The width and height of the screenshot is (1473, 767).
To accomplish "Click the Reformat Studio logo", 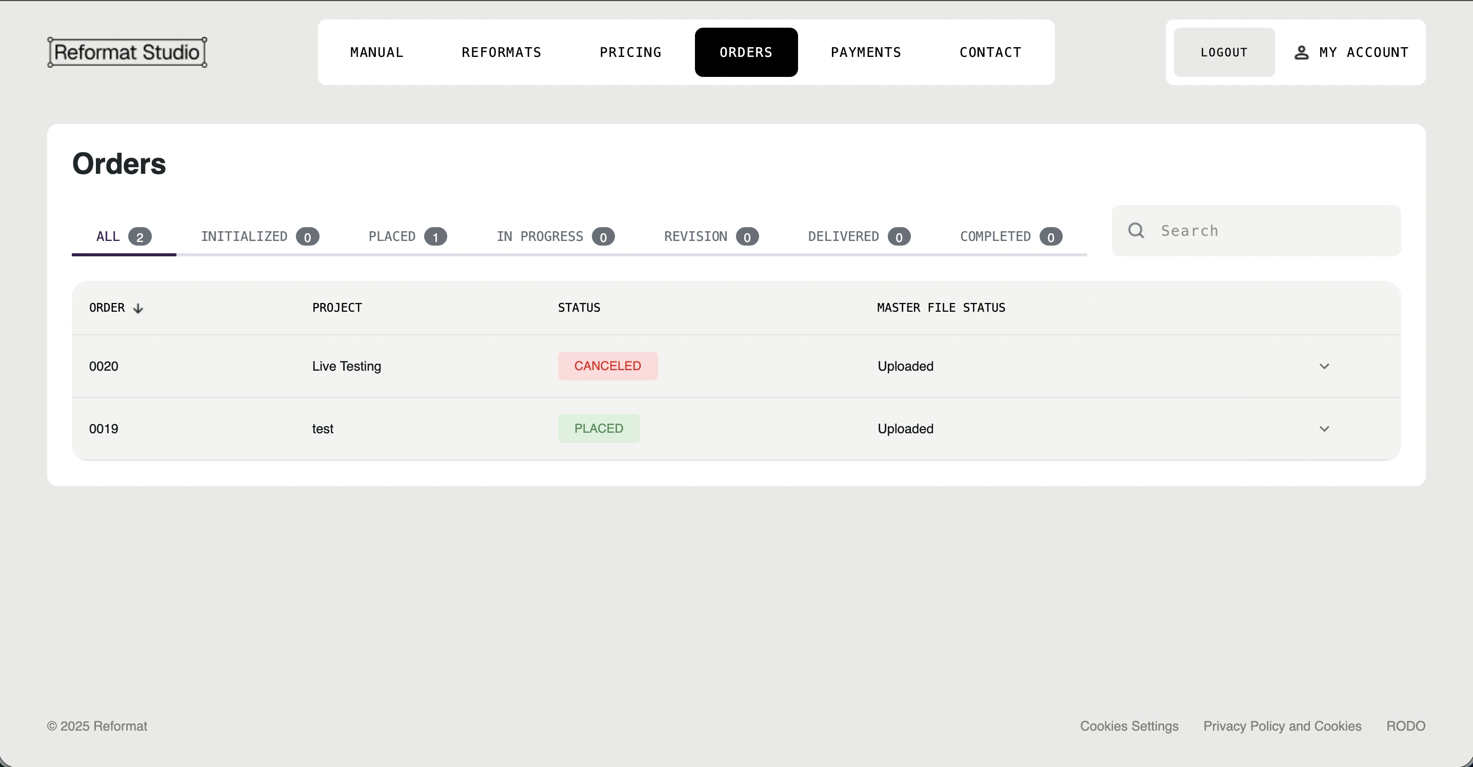I will coord(127,52).
